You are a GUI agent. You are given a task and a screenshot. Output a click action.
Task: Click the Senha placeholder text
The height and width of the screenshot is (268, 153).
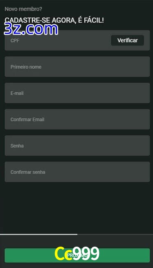pyautogui.click(x=17, y=146)
